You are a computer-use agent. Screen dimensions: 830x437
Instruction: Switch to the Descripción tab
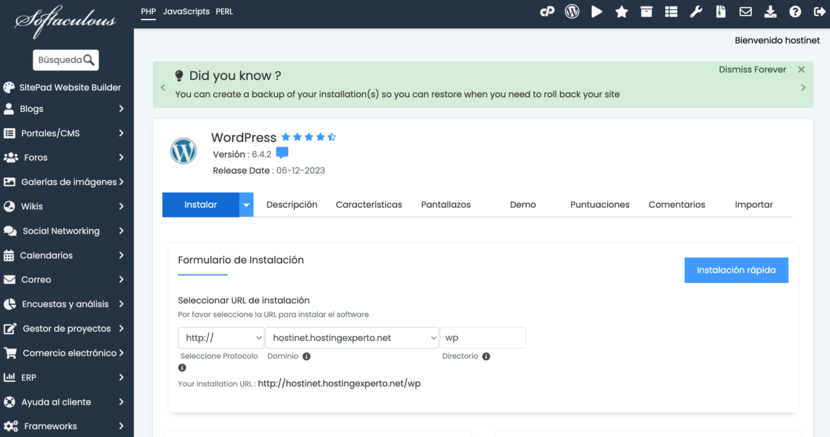(x=292, y=205)
